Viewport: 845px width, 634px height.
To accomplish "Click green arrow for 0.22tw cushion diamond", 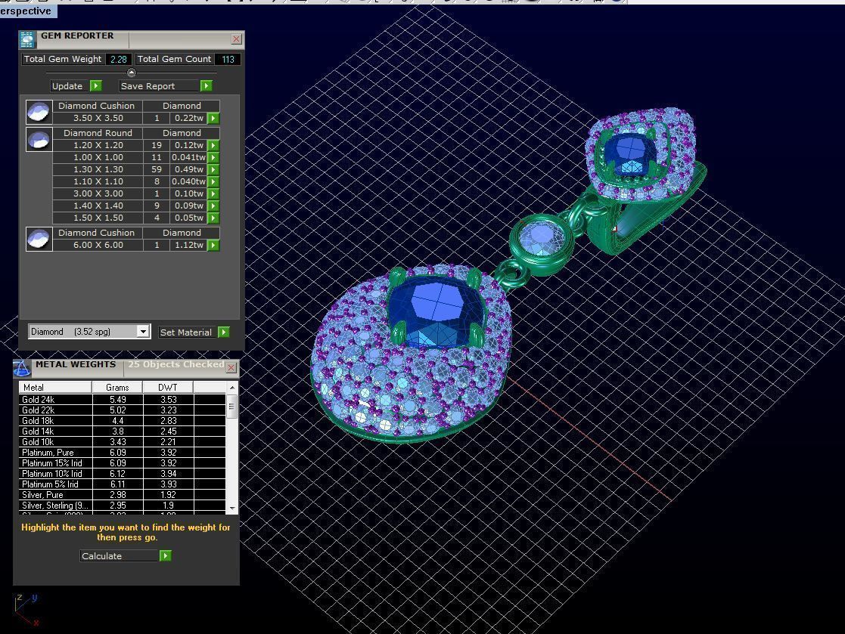I will point(213,118).
